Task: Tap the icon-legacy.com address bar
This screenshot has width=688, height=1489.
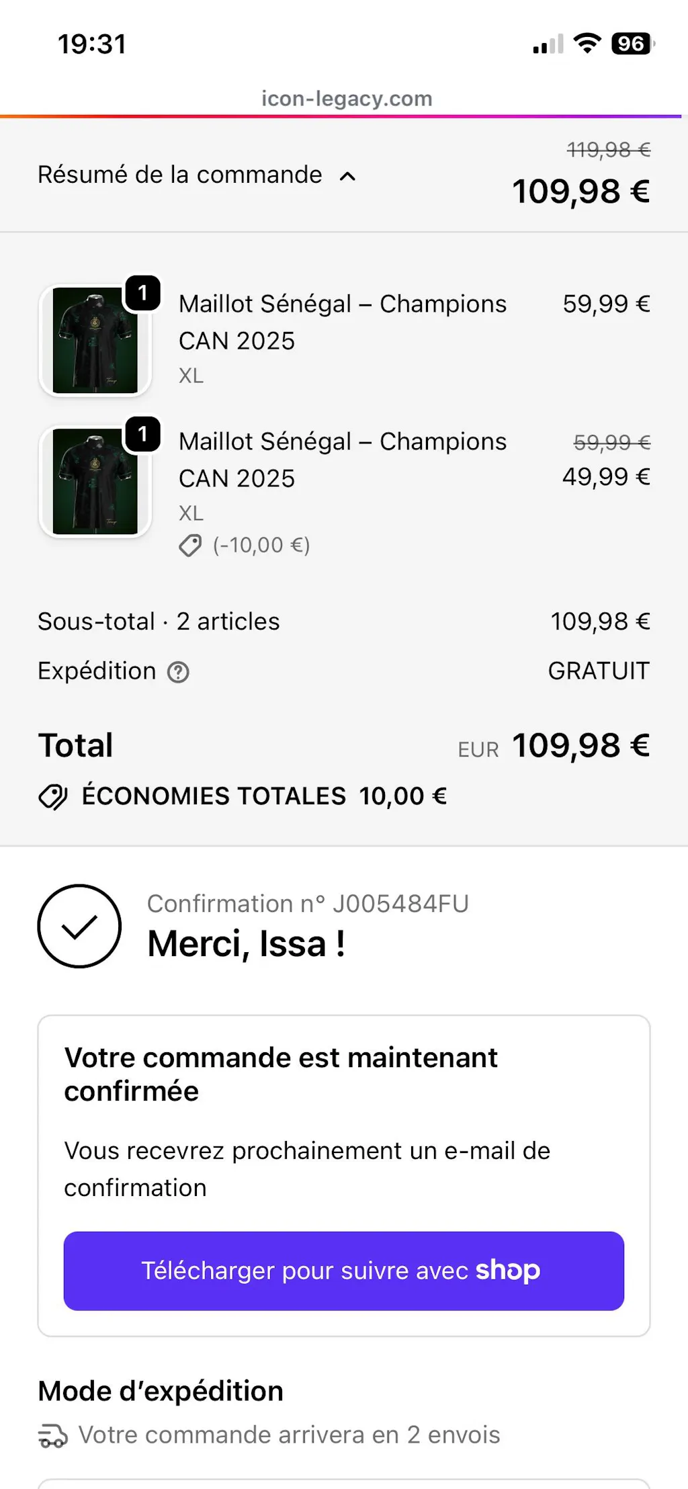Action: coord(347,99)
